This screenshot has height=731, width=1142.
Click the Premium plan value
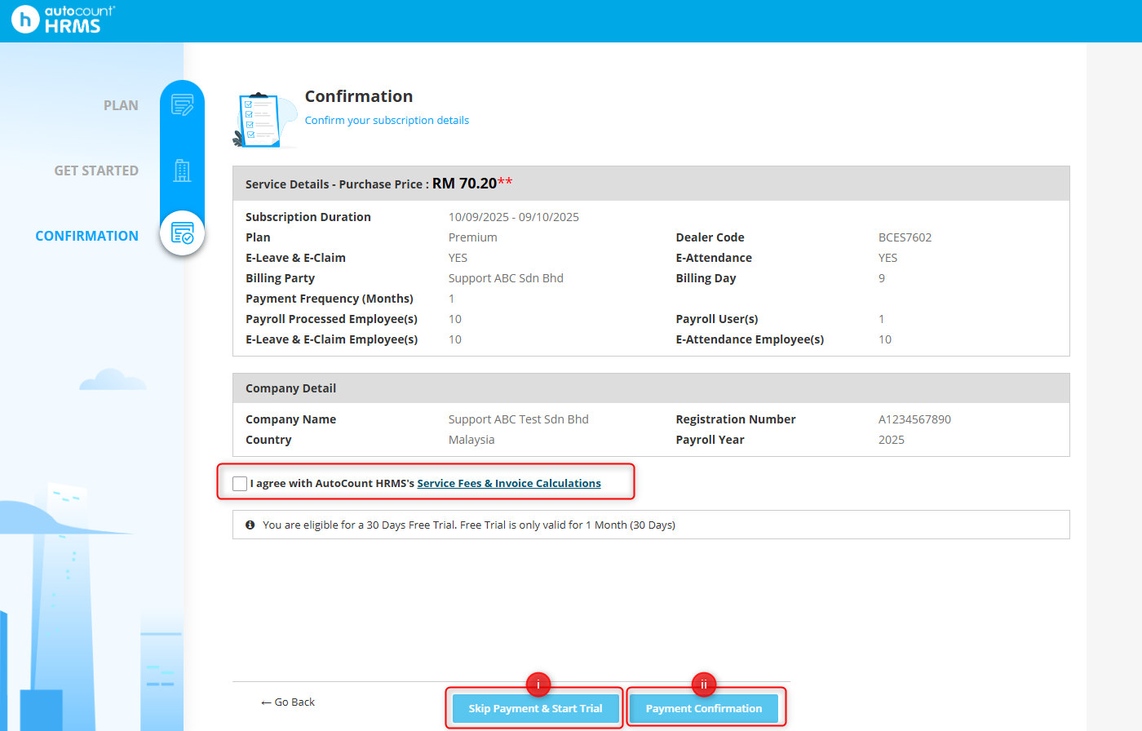point(473,237)
